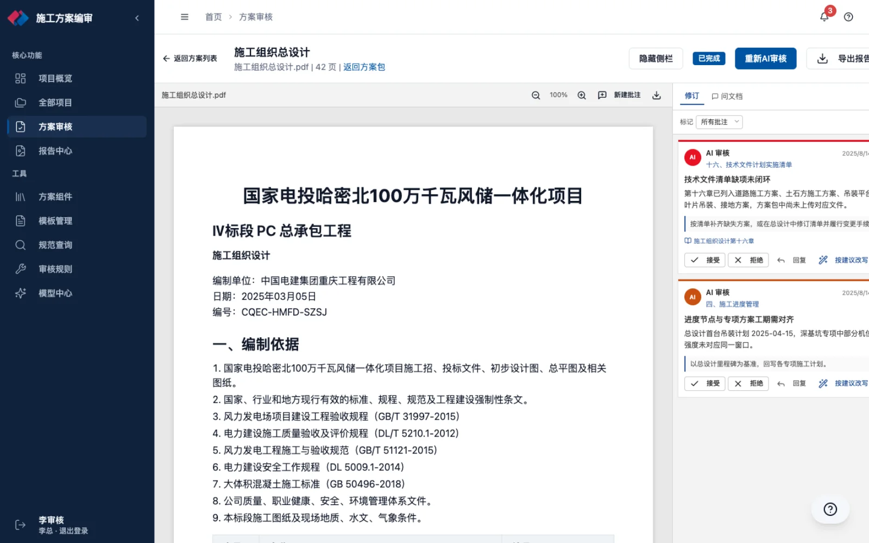Image resolution: width=869 pixels, height=543 pixels.
Task: Toggle the hamburger menu icon
Action: [x=185, y=17]
